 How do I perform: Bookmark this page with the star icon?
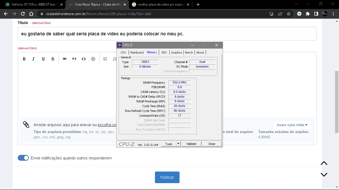coord(289,14)
